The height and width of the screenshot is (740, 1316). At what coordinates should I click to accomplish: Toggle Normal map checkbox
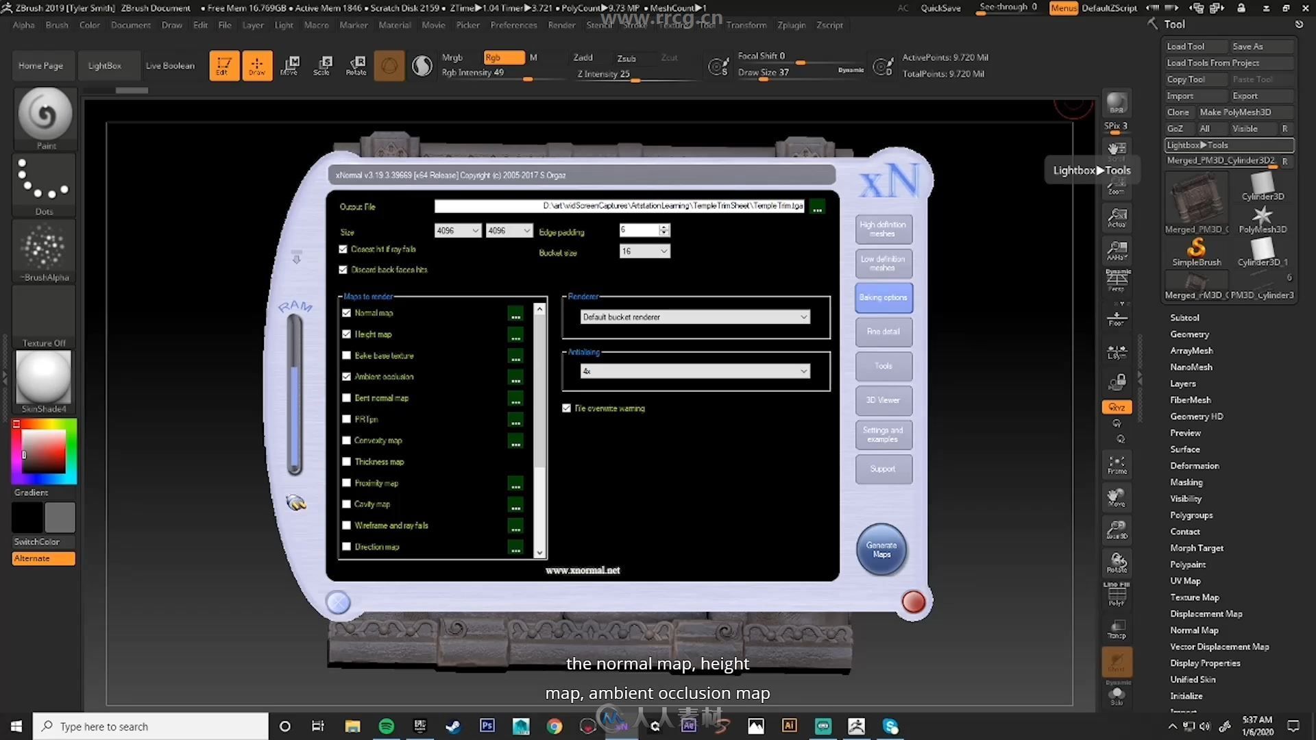[x=346, y=313]
